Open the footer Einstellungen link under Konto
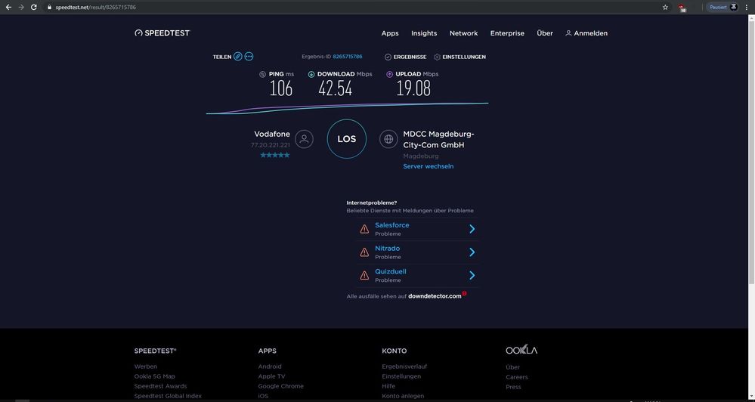Viewport: 755px width, 402px height. [x=401, y=376]
